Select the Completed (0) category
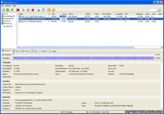The image size is (164, 114). pyautogui.click(x=7, y=19)
